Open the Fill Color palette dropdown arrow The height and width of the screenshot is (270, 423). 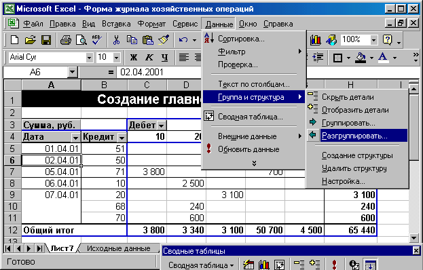[x=371, y=58]
